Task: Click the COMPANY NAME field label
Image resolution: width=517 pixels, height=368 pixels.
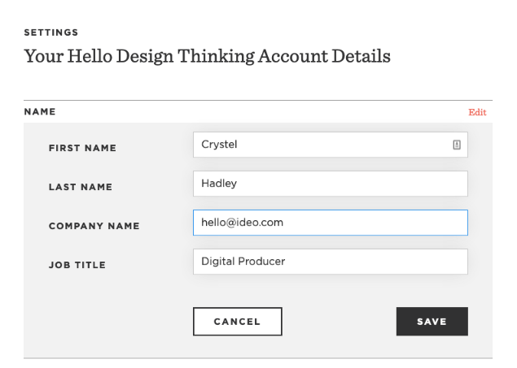Action: (x=94, y=227)
